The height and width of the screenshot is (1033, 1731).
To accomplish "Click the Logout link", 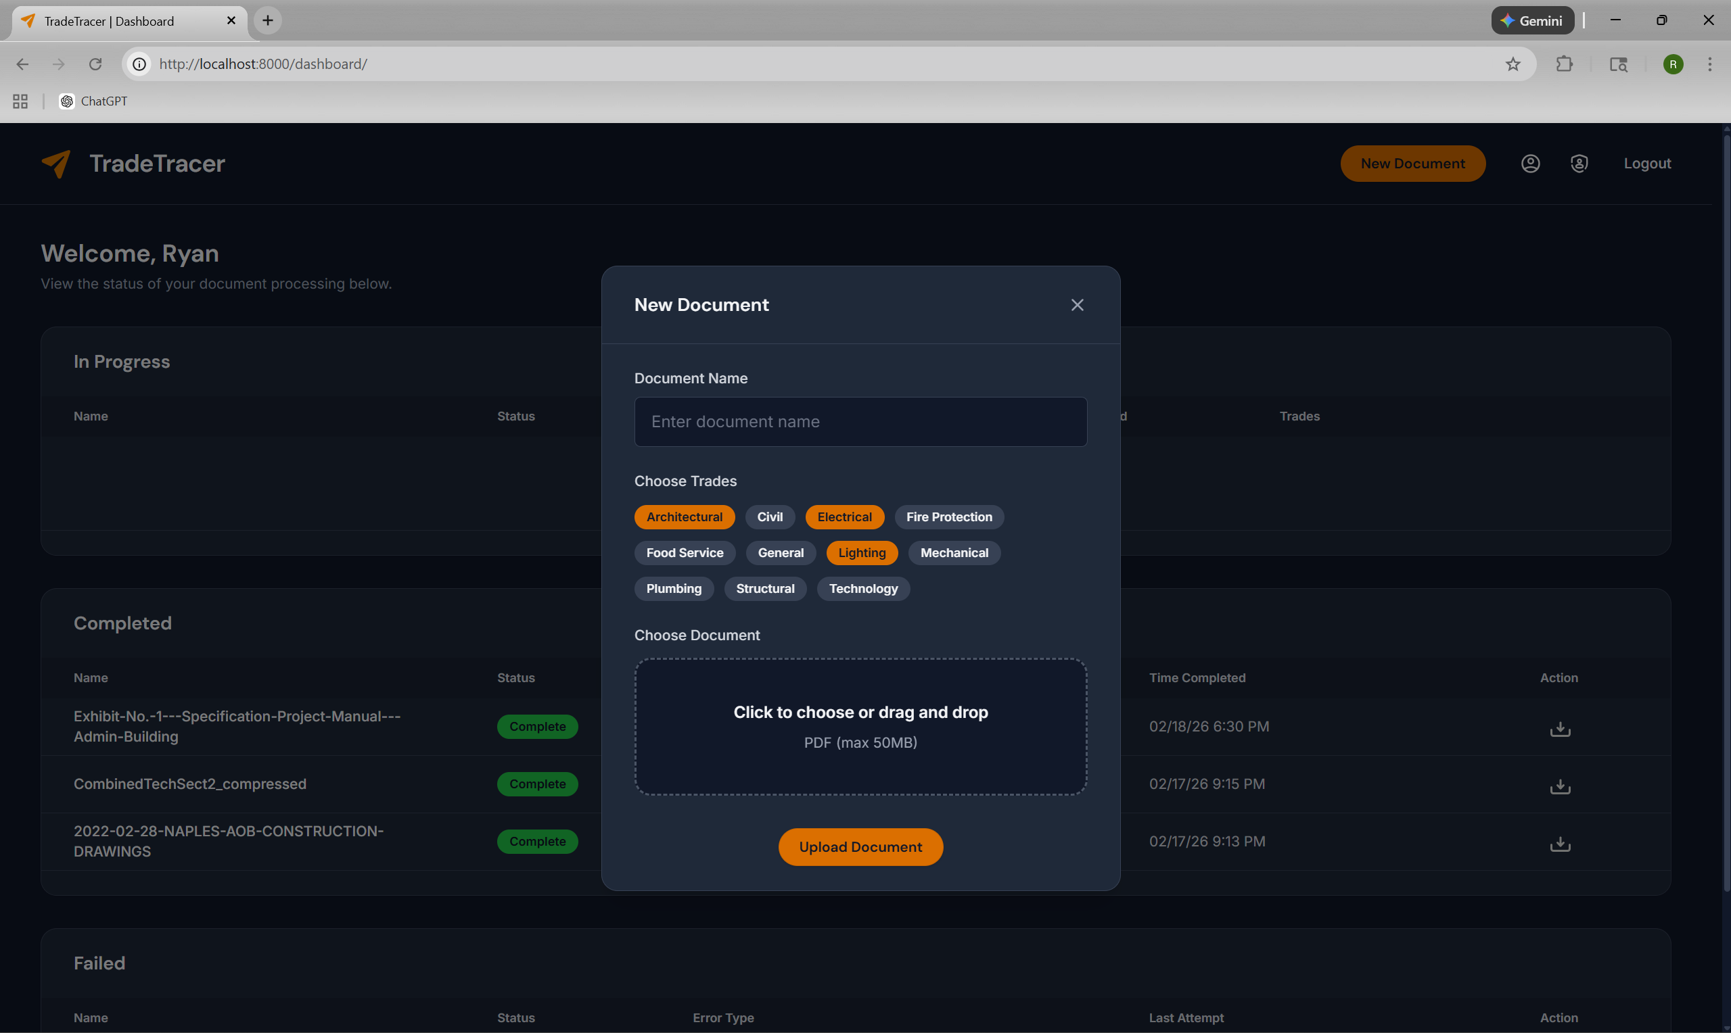I will (x=1647, y=164).
